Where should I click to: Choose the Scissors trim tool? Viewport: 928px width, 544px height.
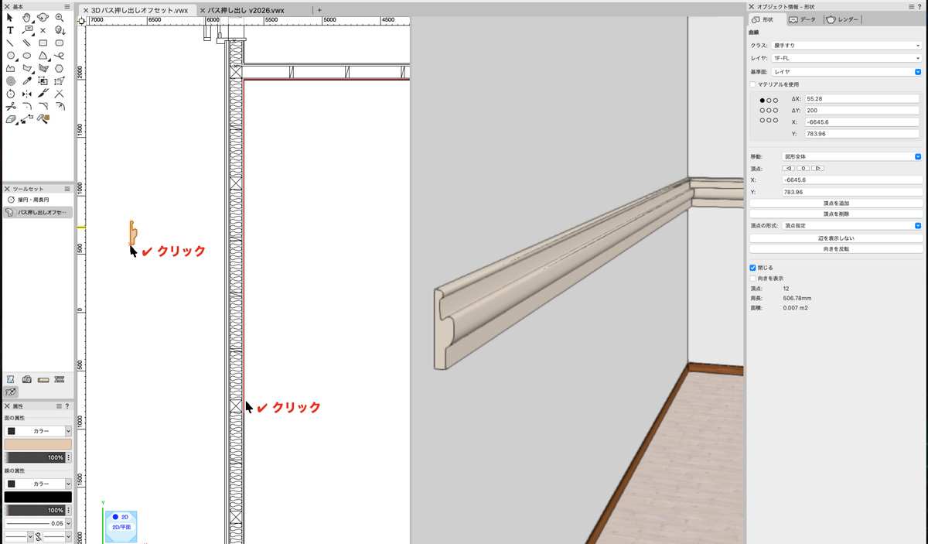[10, 106]
